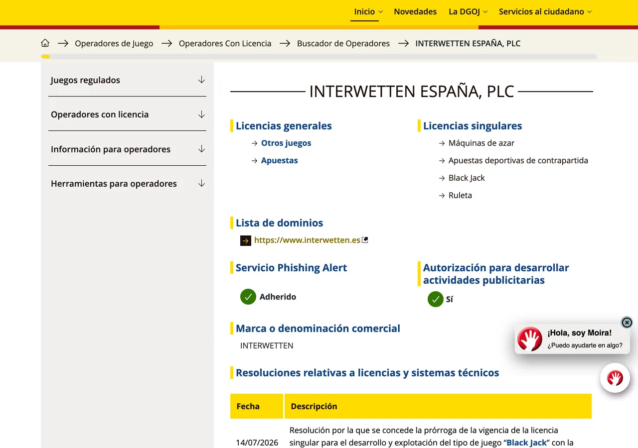Click the Black Jack singular license entry

point(467,178)
